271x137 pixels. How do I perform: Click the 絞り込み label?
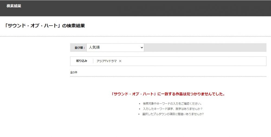pyautogui.click(x=82, y=61)
